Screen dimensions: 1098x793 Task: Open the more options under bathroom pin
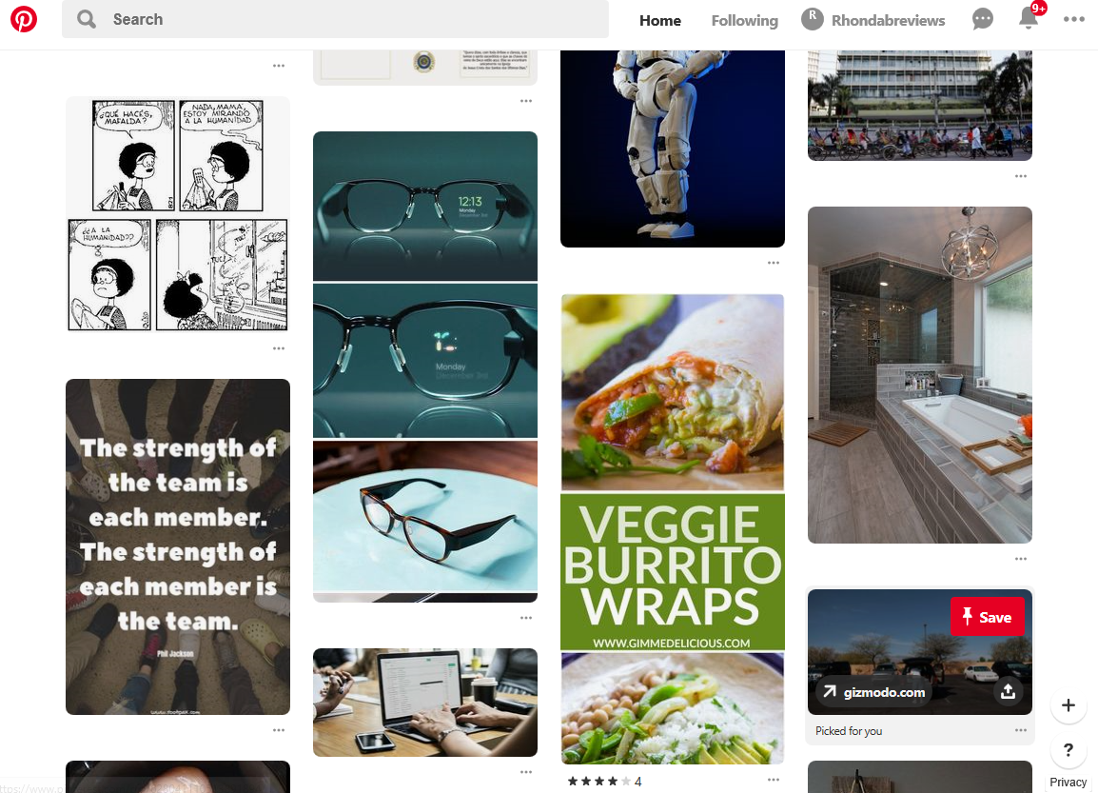[x=1020, y=559]
